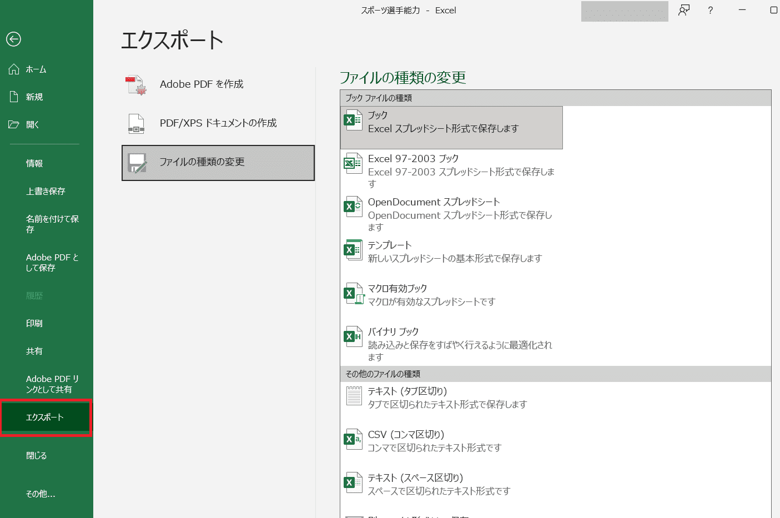Maximize the Excel window
The width and height of the screenshot is (780, 518).
click(773, 10)
